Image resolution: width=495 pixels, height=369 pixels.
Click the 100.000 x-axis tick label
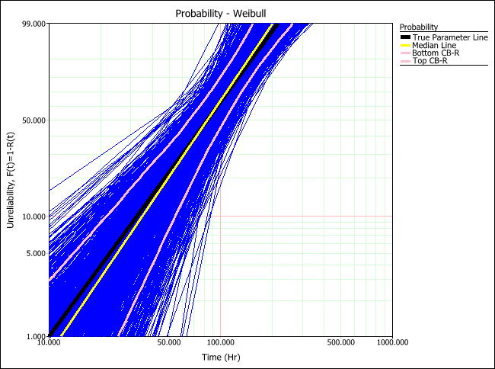click(x=221, y=344)
